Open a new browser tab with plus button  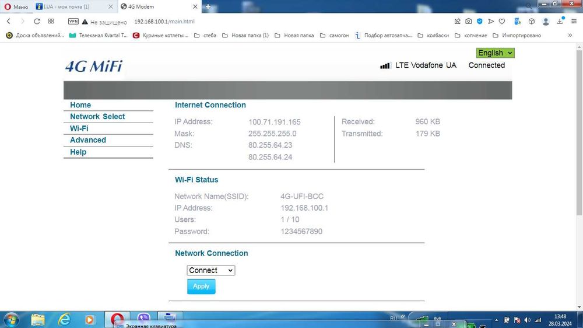click(x=208, y=6)
